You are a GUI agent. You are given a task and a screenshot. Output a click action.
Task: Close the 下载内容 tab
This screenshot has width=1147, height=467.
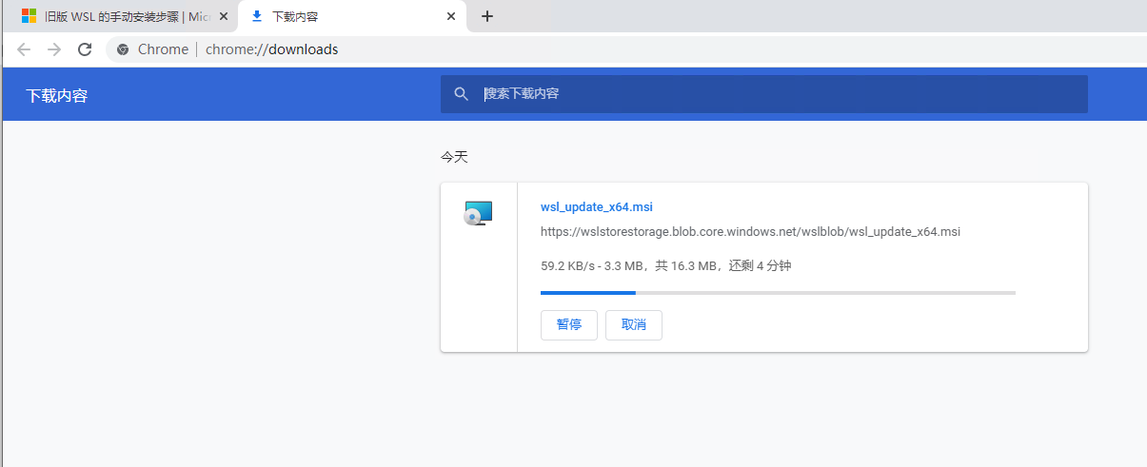[450, 16]
